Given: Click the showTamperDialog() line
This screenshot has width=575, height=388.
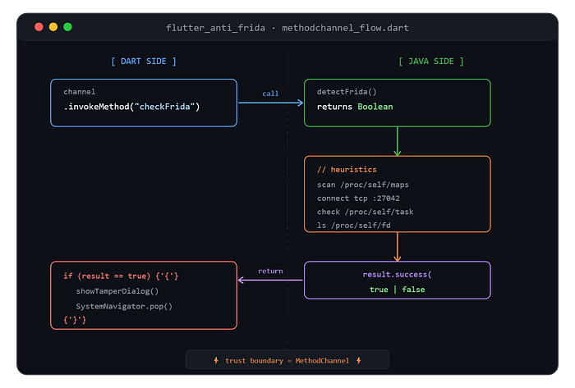Looking at the screenshot, I should click(117, 291).
